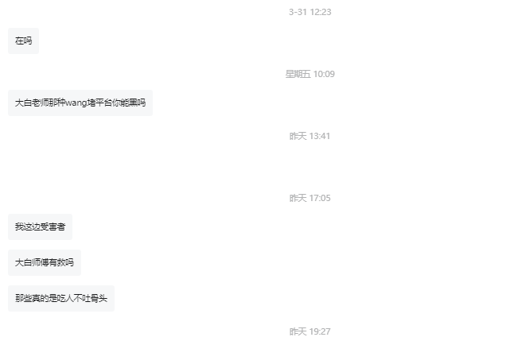Click the blank gap below the 昨天 13:41 timestamp
The image size is (514, 337).
[x=257, y=166]
